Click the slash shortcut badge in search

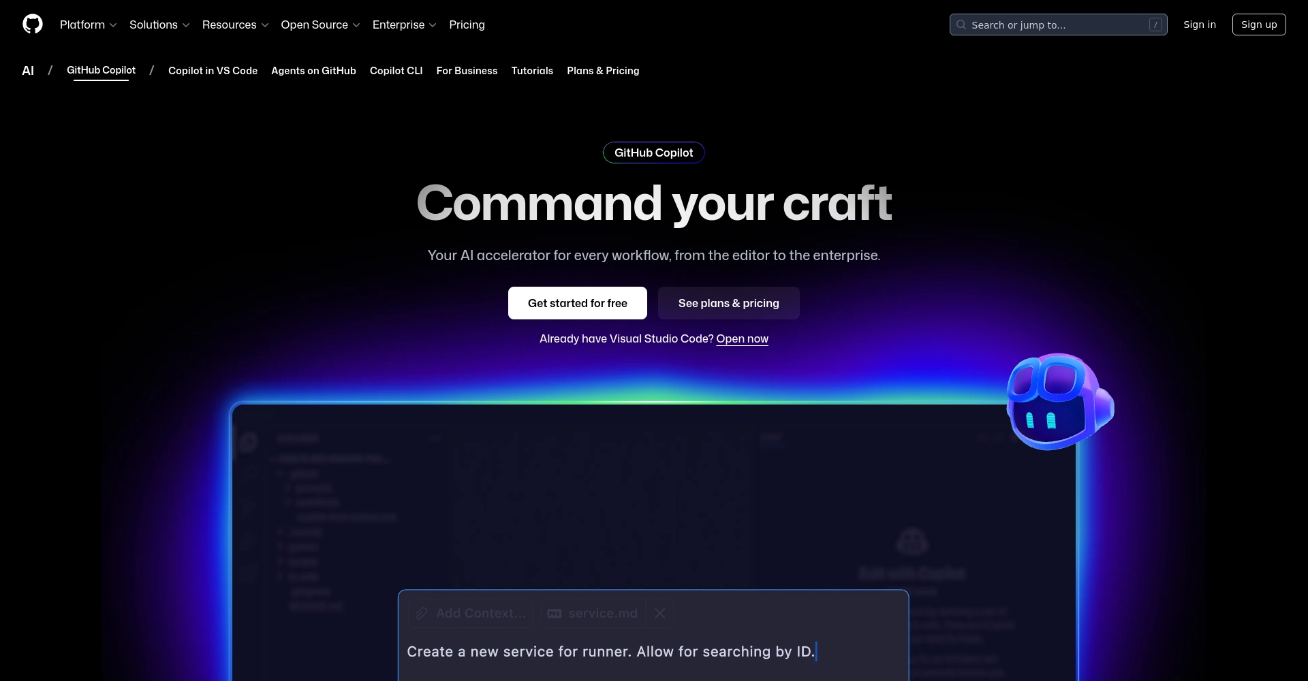[1155, 25]
